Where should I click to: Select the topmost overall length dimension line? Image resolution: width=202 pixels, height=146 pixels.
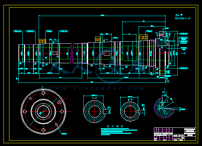click(x=102, y=16)
